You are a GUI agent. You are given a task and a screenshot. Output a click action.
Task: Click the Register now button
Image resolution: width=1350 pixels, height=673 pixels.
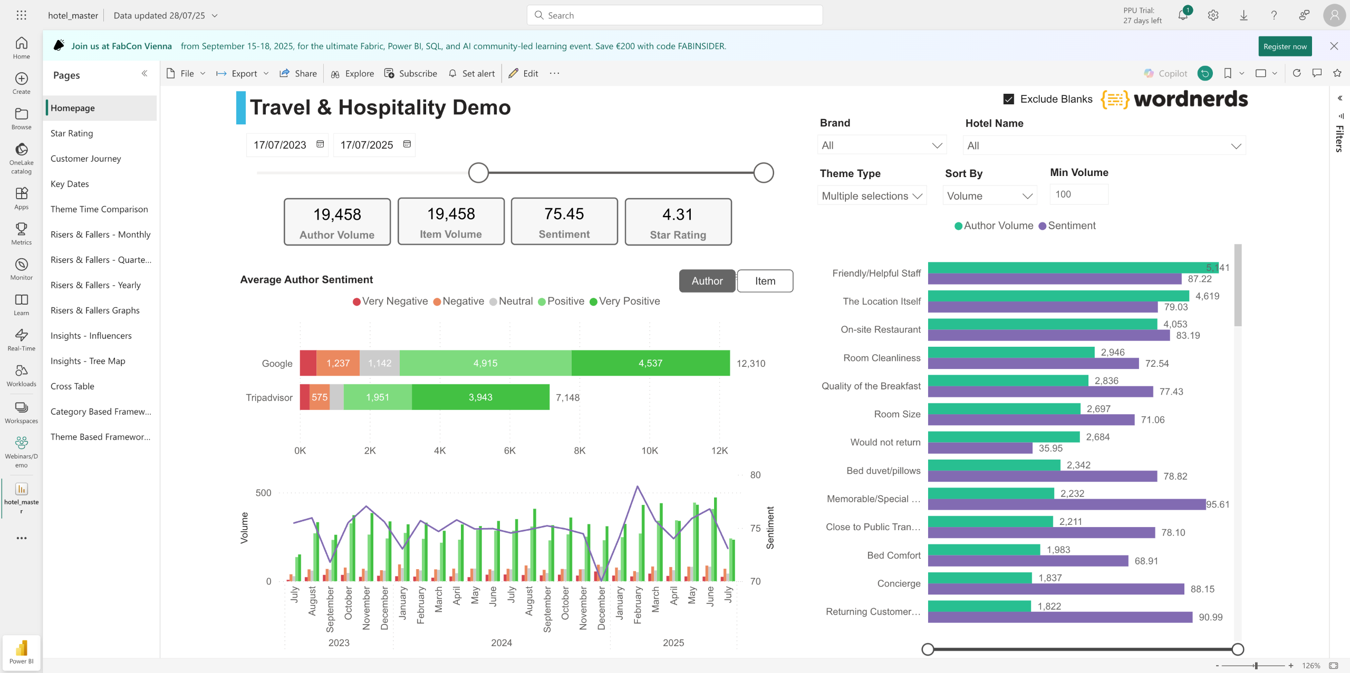pos(1285,46)
